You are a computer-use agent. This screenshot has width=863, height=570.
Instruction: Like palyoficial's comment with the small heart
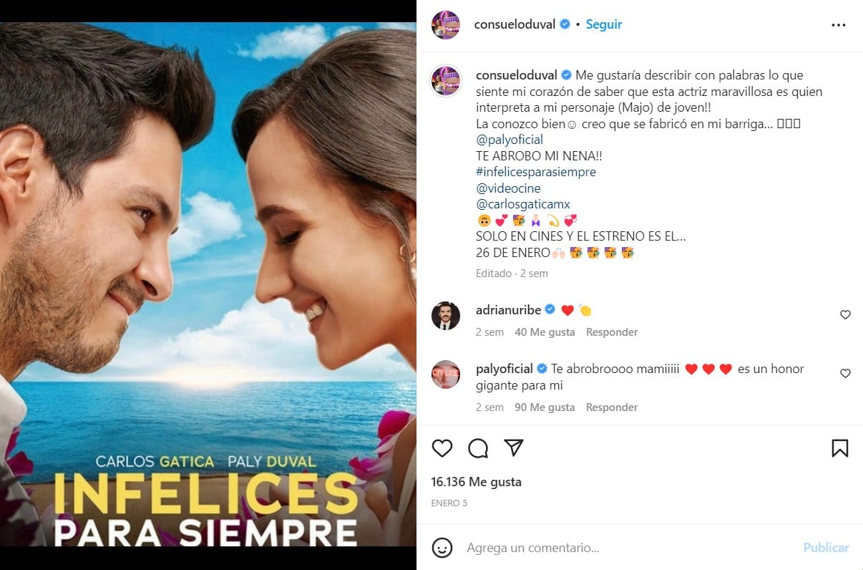(845, 374)
